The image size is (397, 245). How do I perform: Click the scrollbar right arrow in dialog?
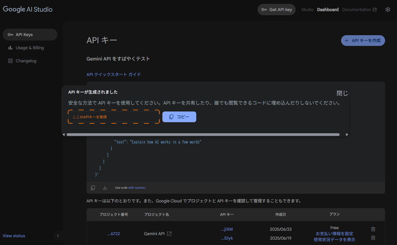pyautogui.click(x=347, y=135)
